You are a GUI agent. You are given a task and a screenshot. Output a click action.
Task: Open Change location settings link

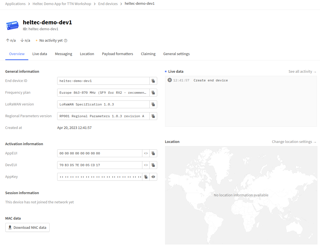pyautogui.click(x=294, y=142)
